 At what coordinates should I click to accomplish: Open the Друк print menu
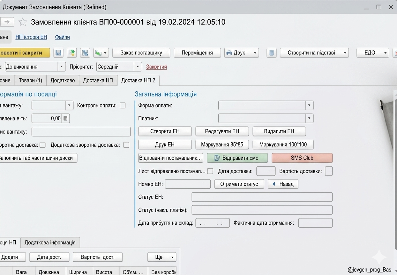tap(242, 53)
